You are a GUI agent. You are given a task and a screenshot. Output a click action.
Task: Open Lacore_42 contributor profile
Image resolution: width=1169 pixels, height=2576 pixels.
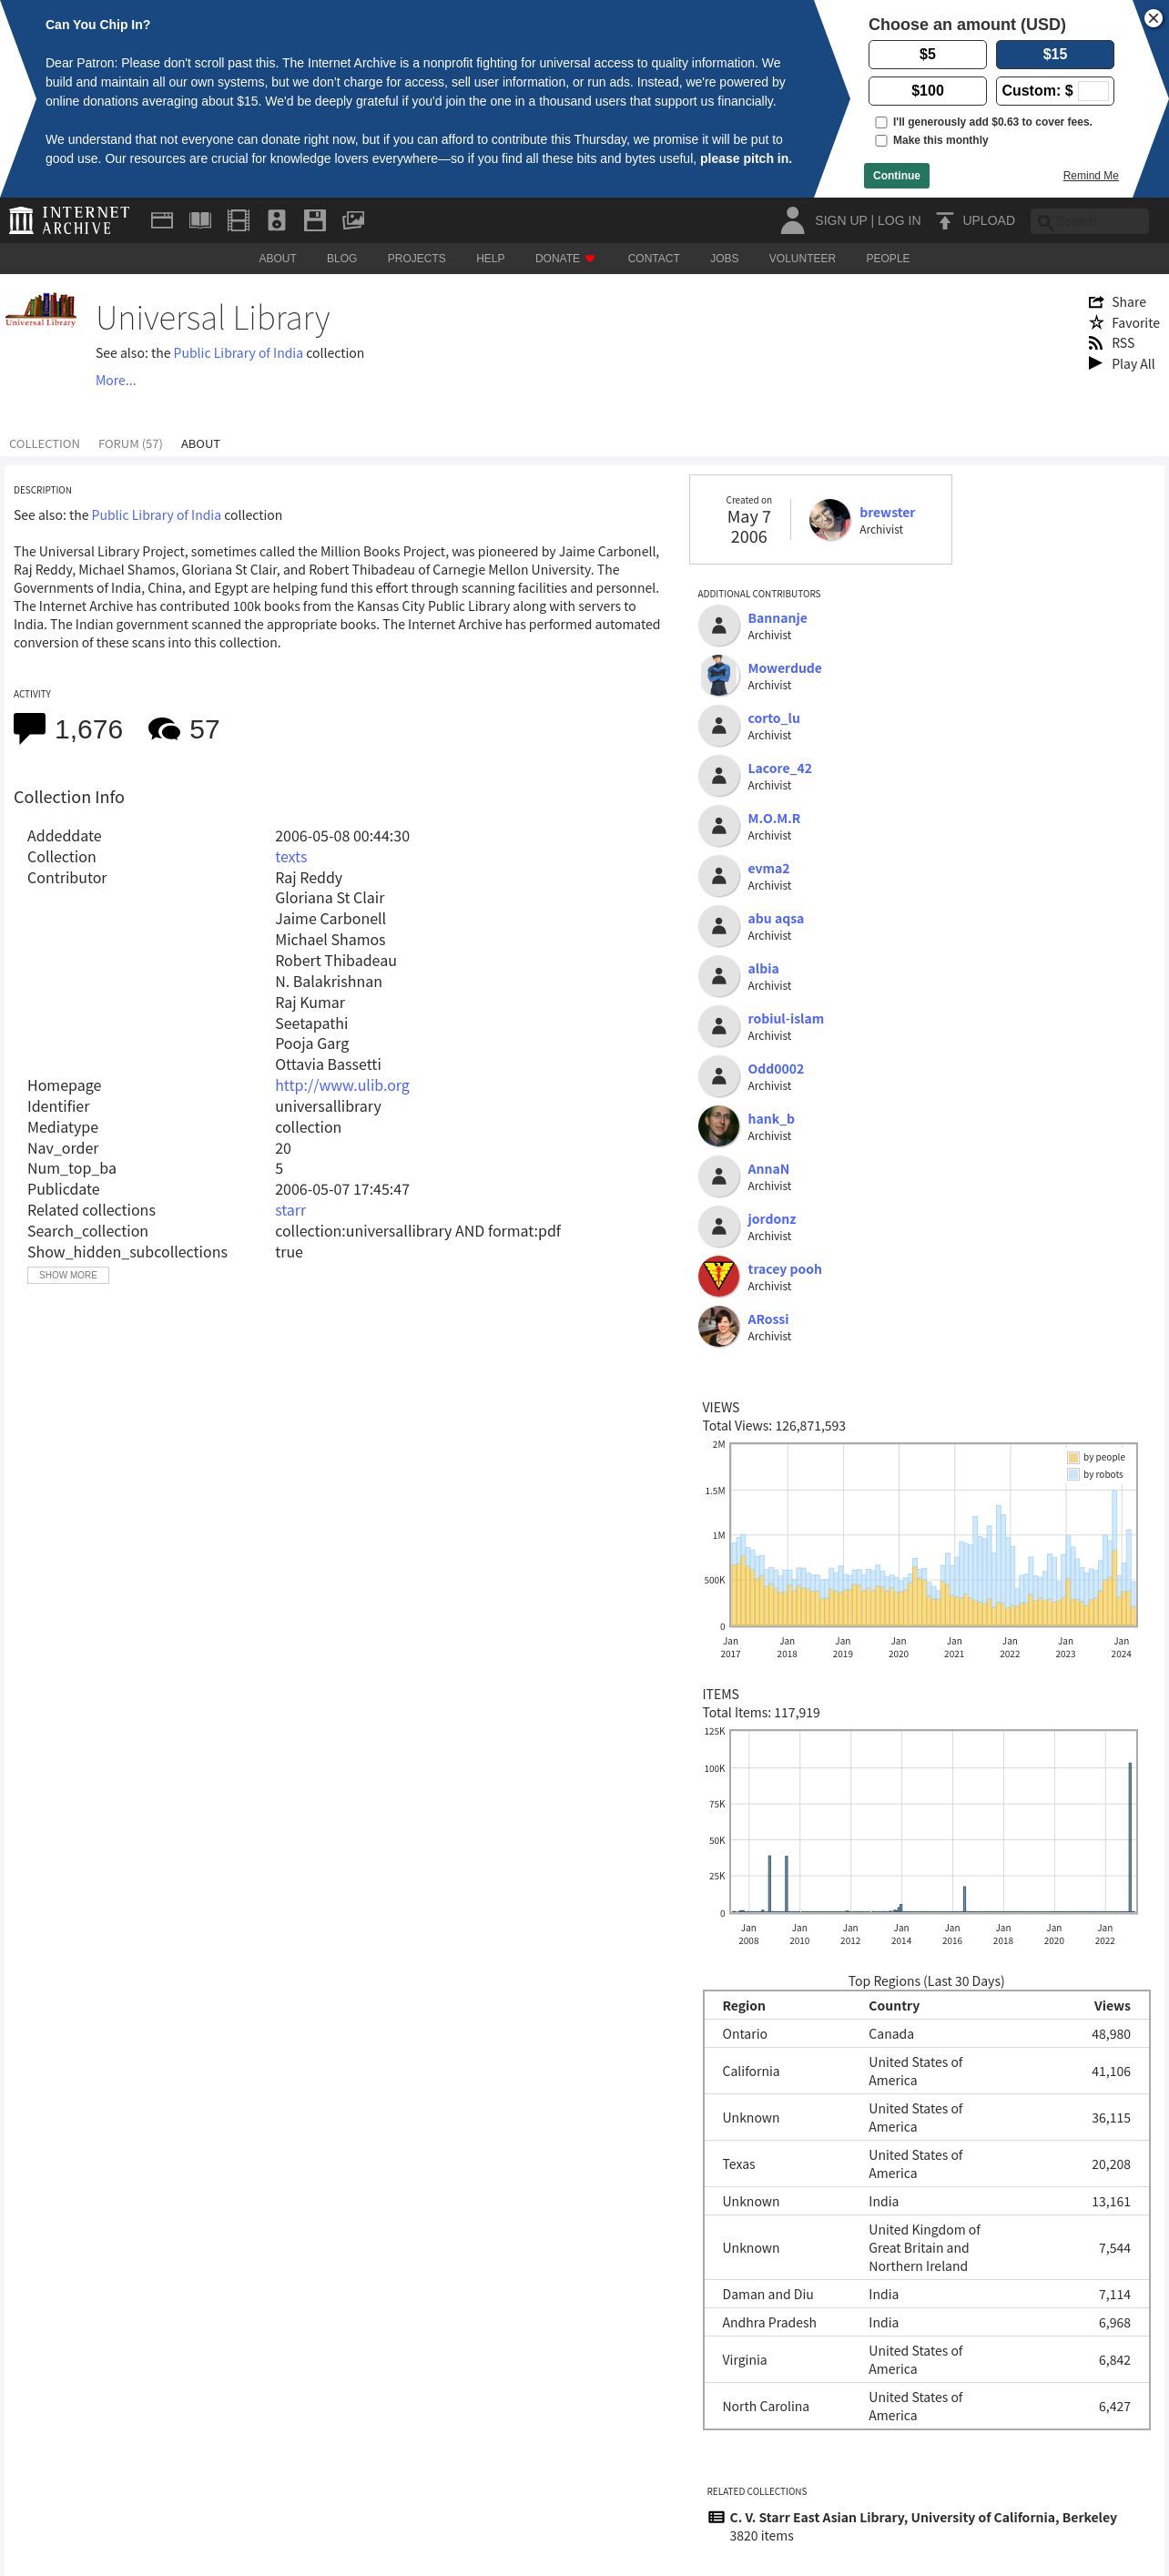[x=779, y=768]
